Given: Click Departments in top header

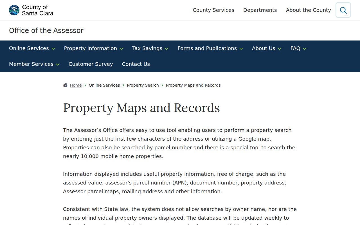Looking at the screenshot, I should (x=260, y=10).
